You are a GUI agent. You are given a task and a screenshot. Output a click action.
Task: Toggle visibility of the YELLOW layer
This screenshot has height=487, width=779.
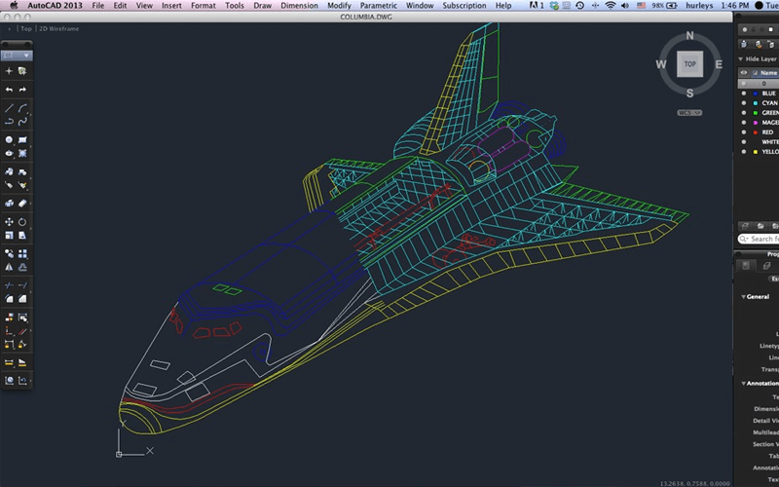pos(744,152)
